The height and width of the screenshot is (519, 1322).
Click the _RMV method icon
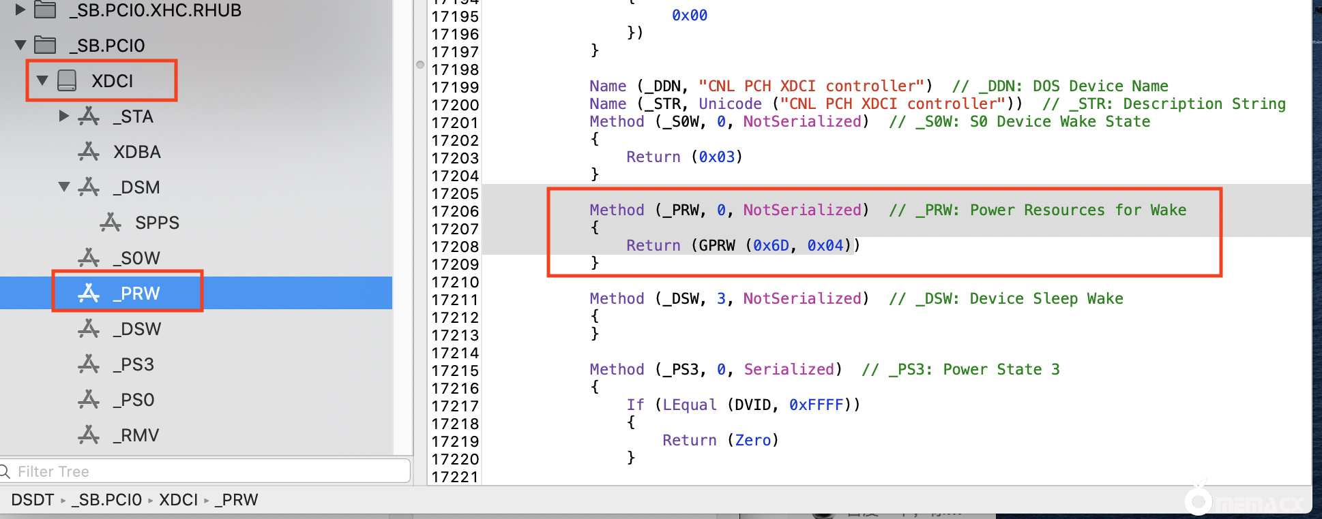(89, 435)
